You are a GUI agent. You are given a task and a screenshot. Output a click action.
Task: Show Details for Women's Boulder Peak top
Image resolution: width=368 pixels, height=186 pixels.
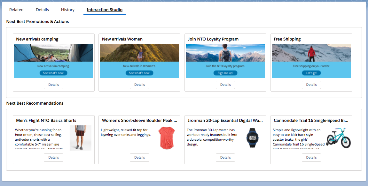[x=139, y=158]
